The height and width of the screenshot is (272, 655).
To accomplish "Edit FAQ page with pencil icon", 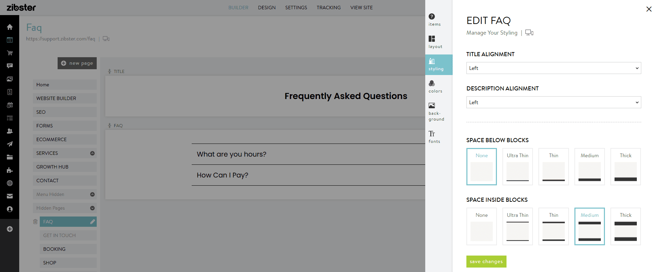I will [x=92, y=222].
